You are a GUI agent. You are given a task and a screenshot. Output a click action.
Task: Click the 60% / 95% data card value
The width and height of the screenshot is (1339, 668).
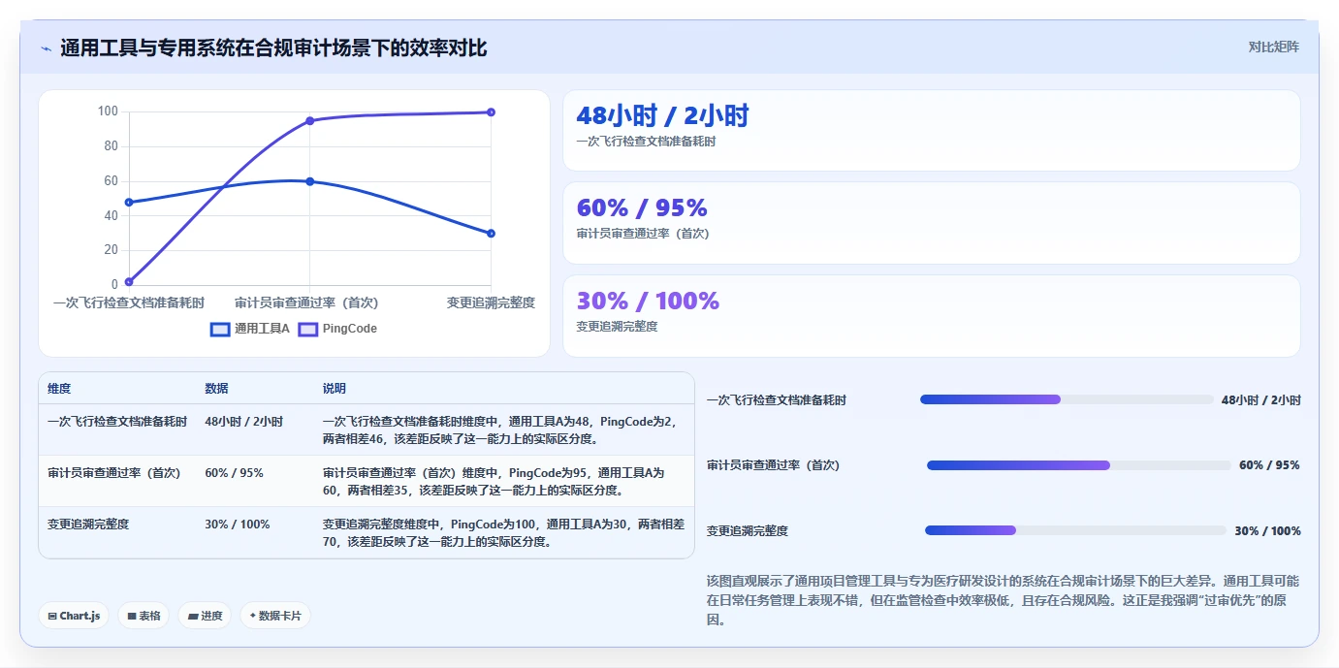[x=642, y=207]
